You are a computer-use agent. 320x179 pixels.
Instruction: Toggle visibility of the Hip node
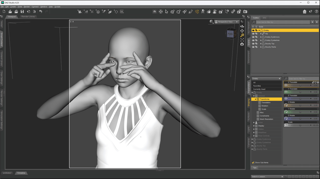point(253,34)
